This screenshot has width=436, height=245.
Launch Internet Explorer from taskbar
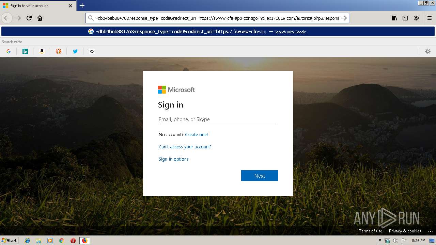(27, 241)
